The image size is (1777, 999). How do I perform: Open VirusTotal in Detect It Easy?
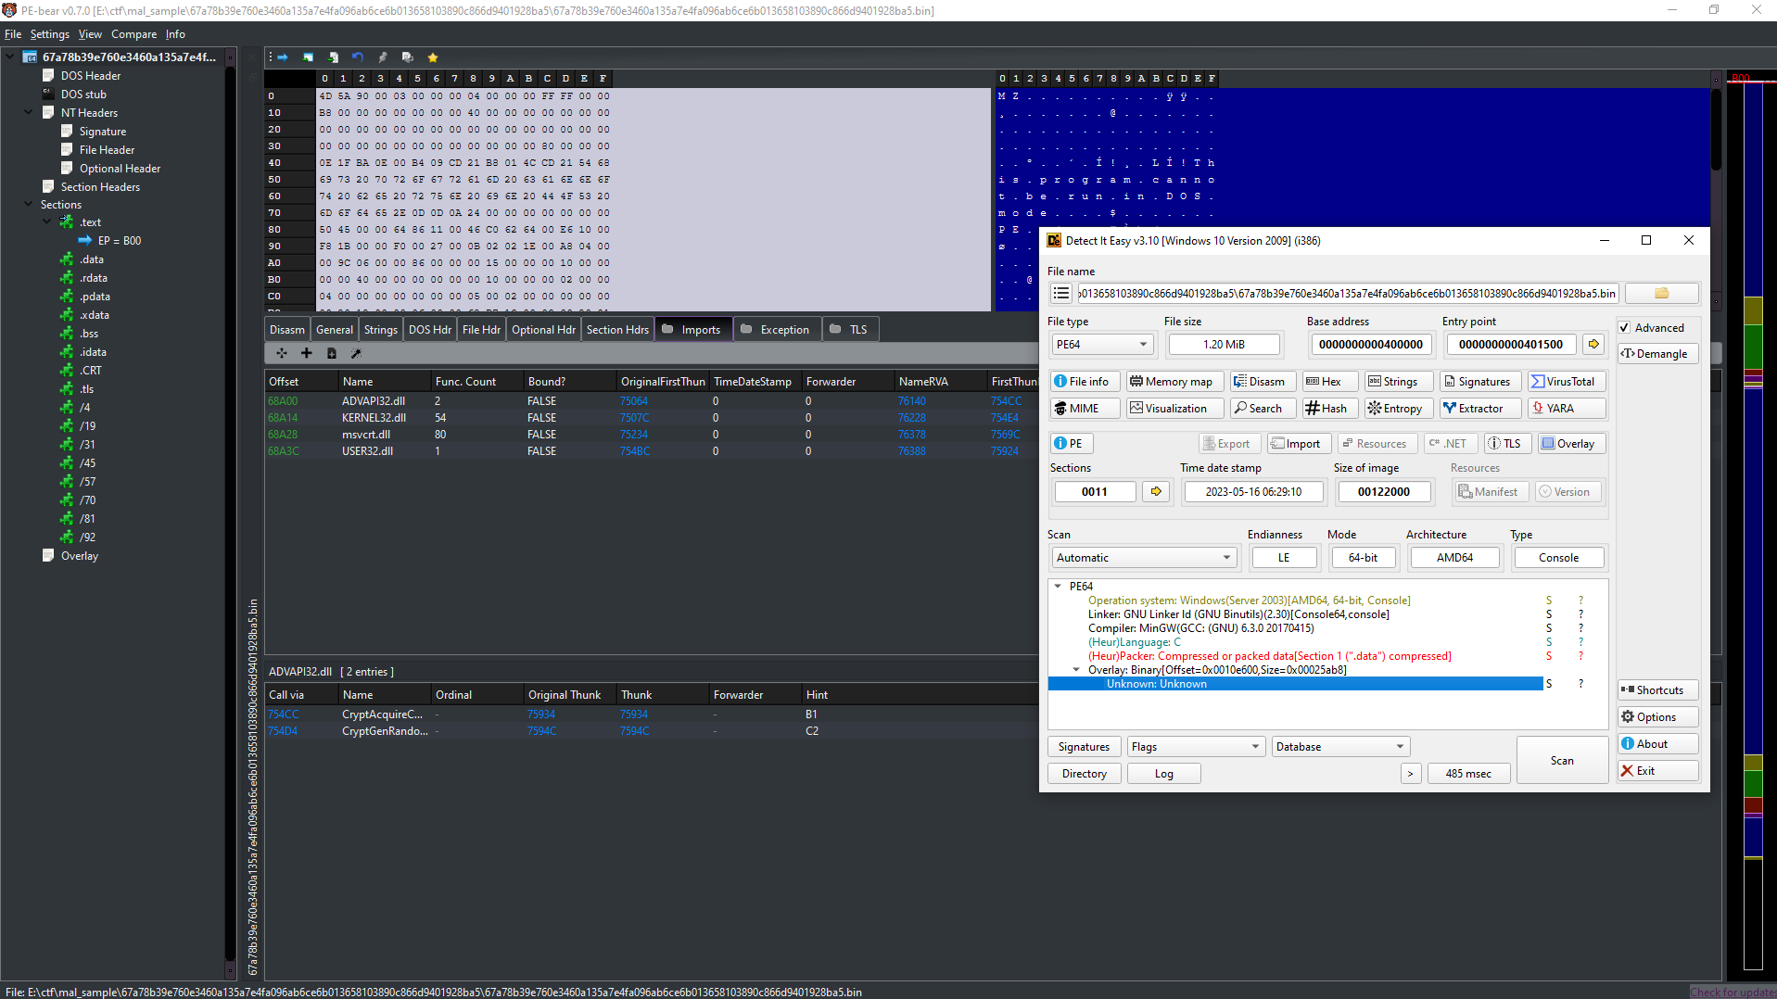coord(1566,382)
